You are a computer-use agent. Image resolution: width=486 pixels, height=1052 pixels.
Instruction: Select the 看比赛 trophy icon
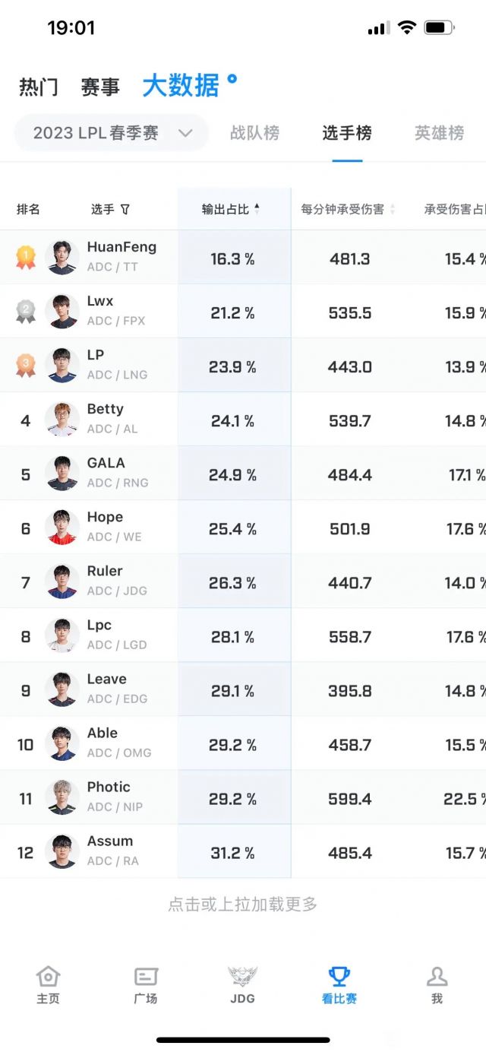[339, 976]
